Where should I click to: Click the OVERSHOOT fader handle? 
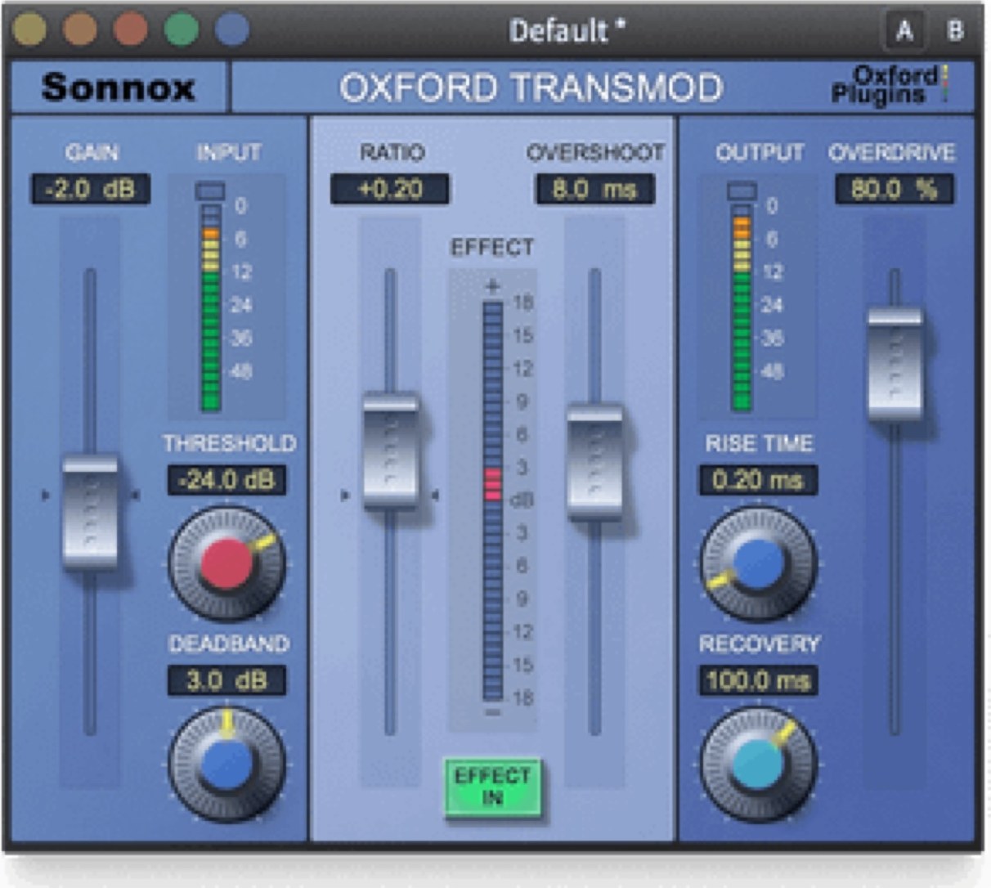pos(594,462)
